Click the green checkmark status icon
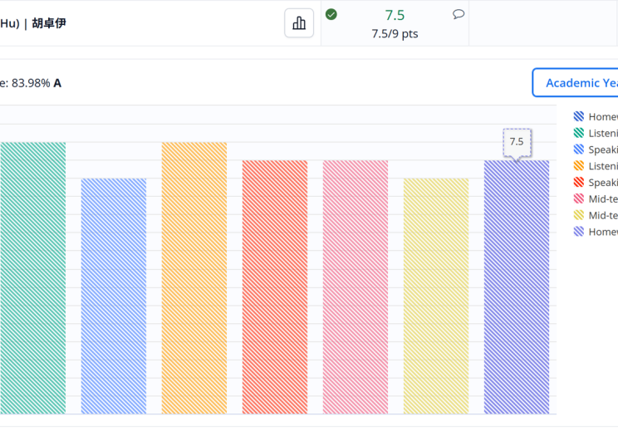Screen dimensions: 618x431 pos(331,14)
